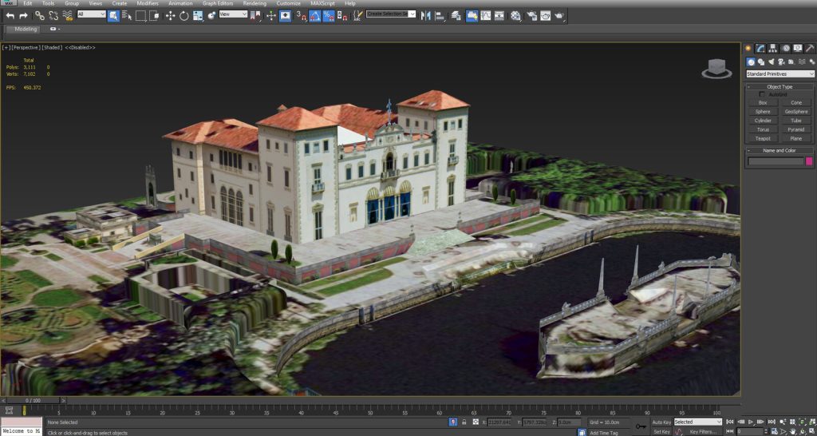Open the Standard Primitives dropdown
Screen dimensions: 817x436
pyautogui.click(x=780, y=74)
